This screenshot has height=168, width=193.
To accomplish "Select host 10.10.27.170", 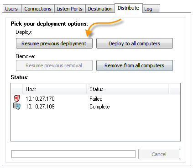I will click(x=40, y=99).
